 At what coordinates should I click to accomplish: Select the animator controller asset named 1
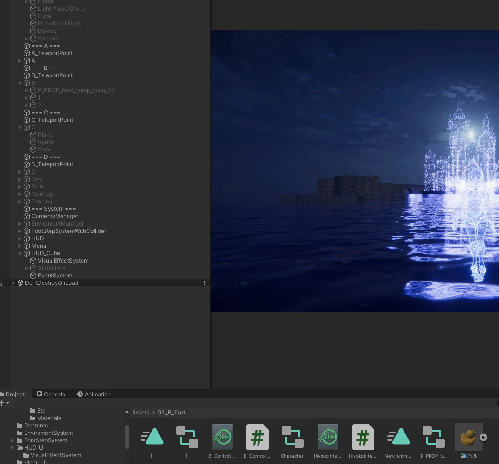click(x=187, y=437)
